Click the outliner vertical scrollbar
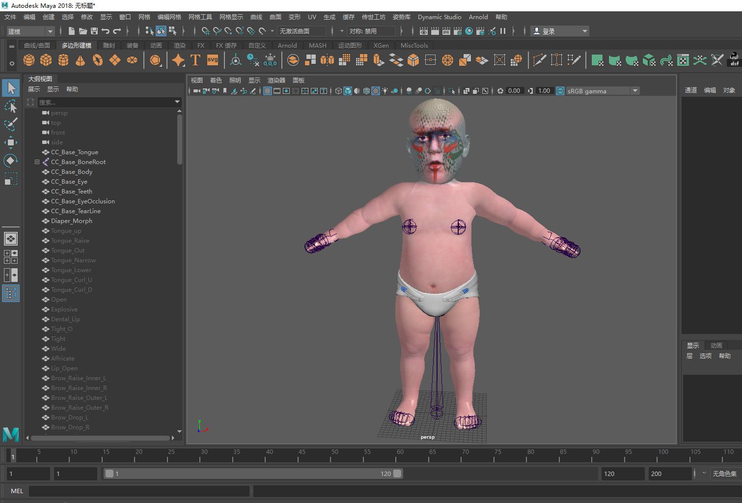 tap(180, 140)
